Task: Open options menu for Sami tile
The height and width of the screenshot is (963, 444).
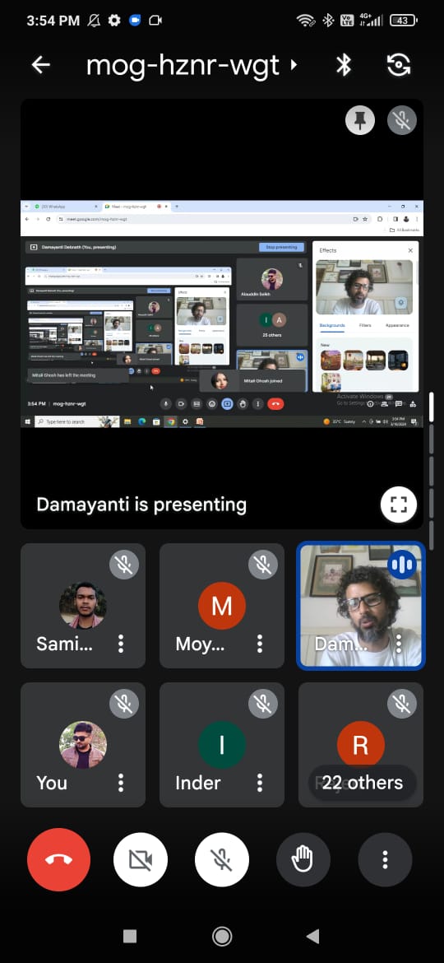Action: pos(121,644)
